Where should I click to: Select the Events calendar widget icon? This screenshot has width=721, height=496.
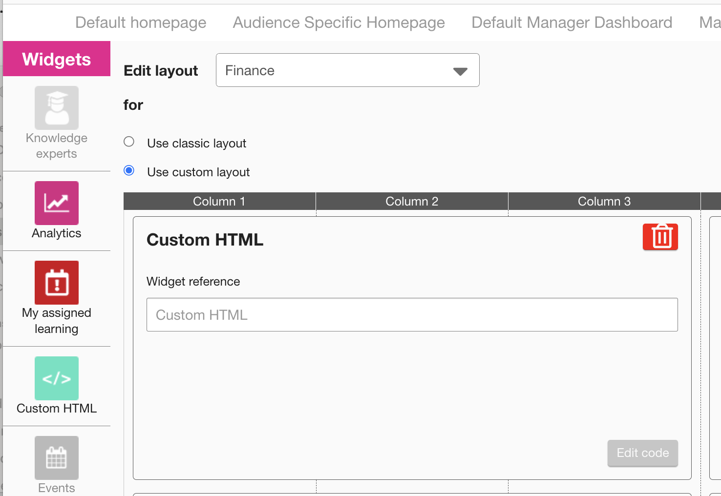tap(57, 458)
